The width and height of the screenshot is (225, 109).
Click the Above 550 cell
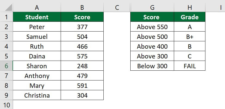pyautogui.click(x=152, y=27)
